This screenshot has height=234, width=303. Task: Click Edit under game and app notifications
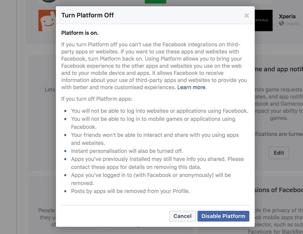click(279, 153)
